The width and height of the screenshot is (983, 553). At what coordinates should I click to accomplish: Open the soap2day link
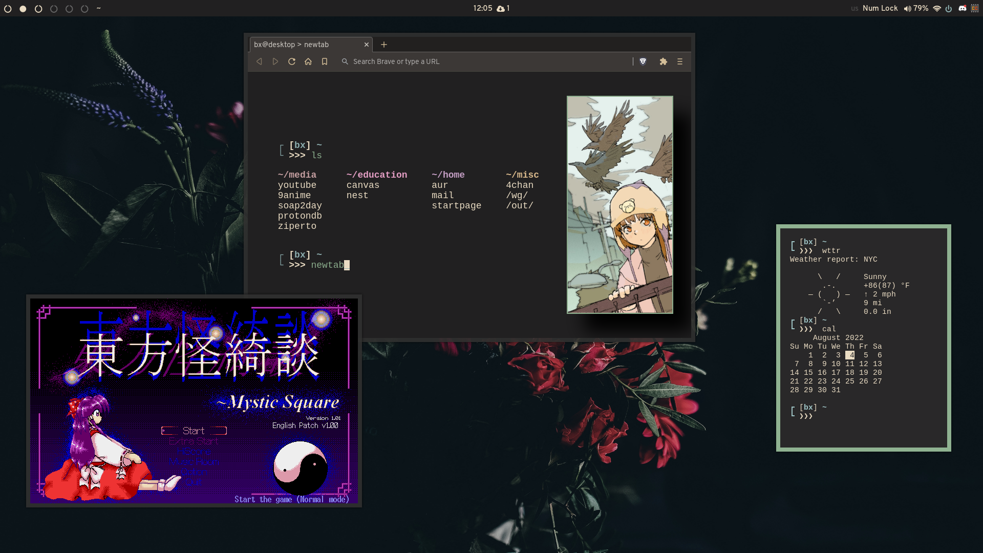coord(300,206)
